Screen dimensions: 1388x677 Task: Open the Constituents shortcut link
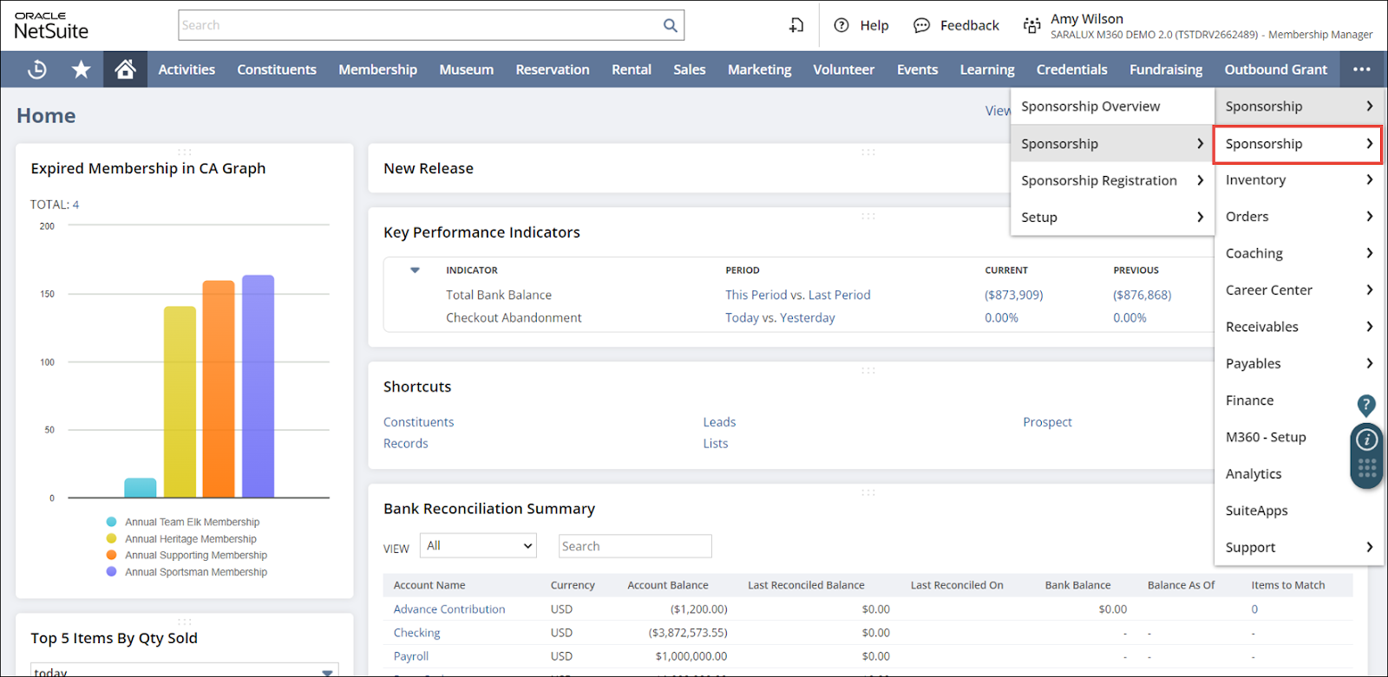418,422
